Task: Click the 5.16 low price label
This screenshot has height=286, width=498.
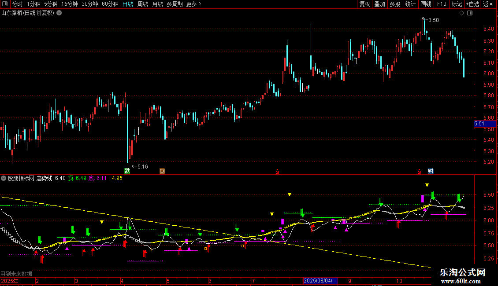Action: click(x=143, y=166)
